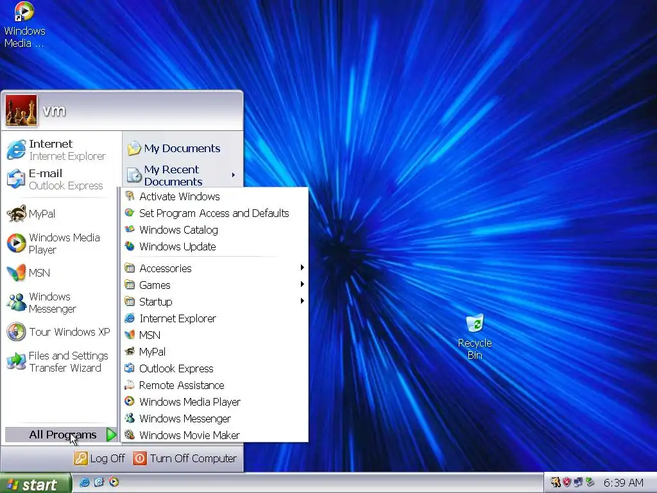Open Outlook Express from All Programs list
The height and width of the screenshot is (493, 657).
(214, 368)
